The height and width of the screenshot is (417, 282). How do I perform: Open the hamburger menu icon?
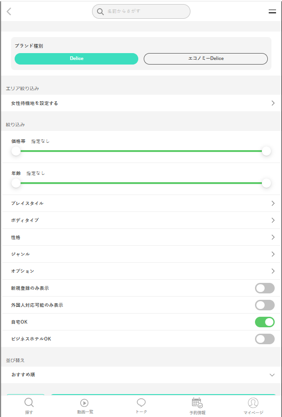click(272, 12)
